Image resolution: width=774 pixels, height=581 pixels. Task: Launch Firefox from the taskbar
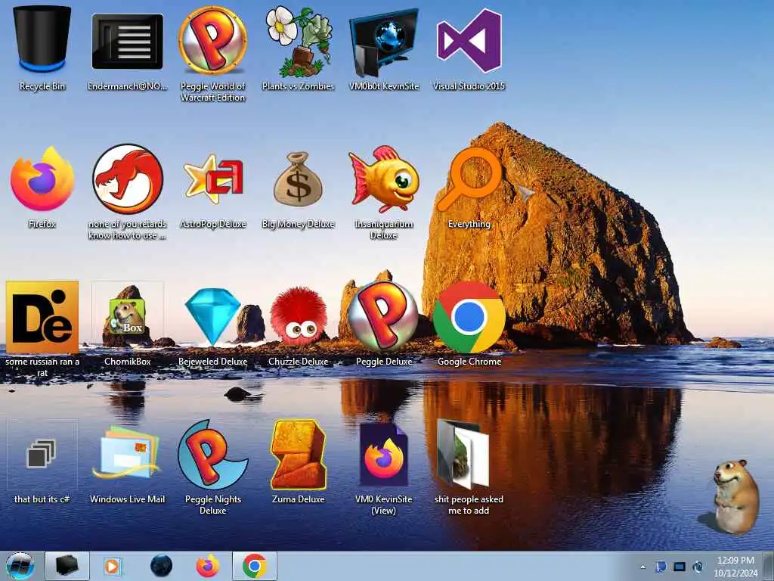[x=207, y=566]
